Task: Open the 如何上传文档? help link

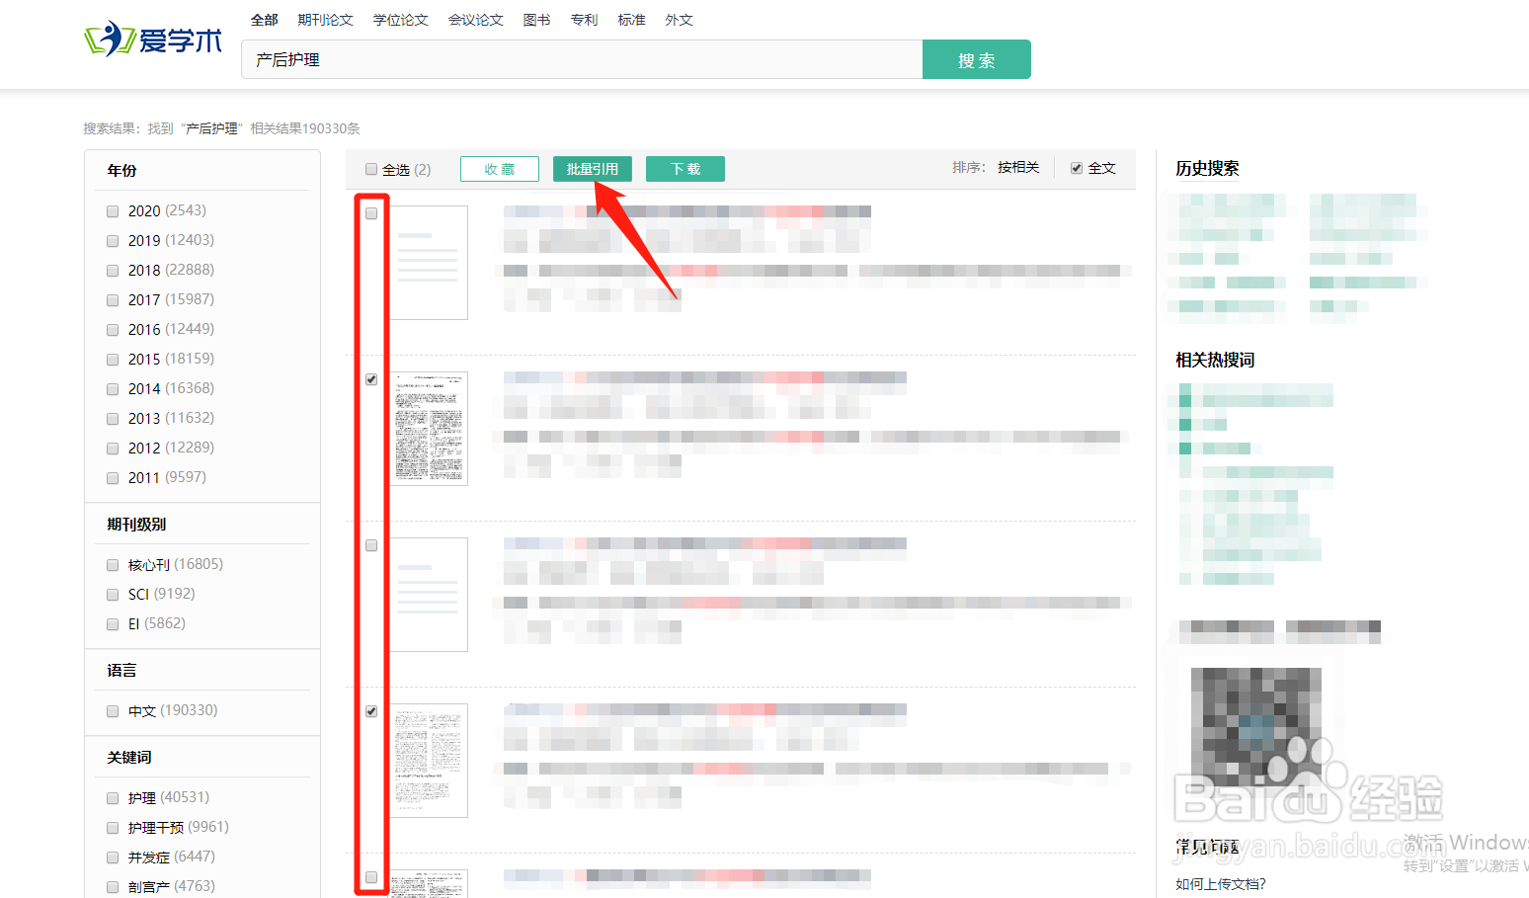Action: 1221,884
